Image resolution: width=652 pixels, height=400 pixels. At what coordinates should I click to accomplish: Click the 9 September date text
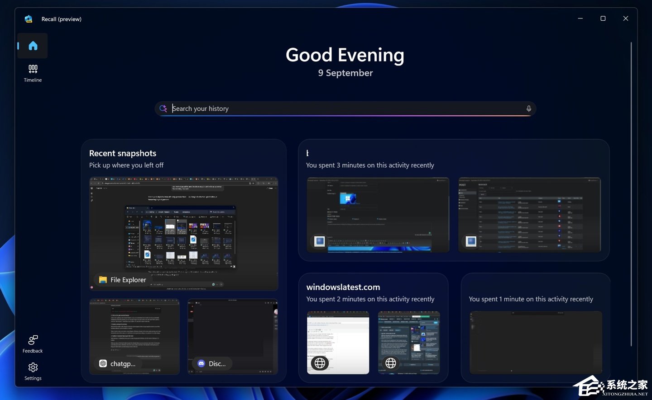coord(345,73)
